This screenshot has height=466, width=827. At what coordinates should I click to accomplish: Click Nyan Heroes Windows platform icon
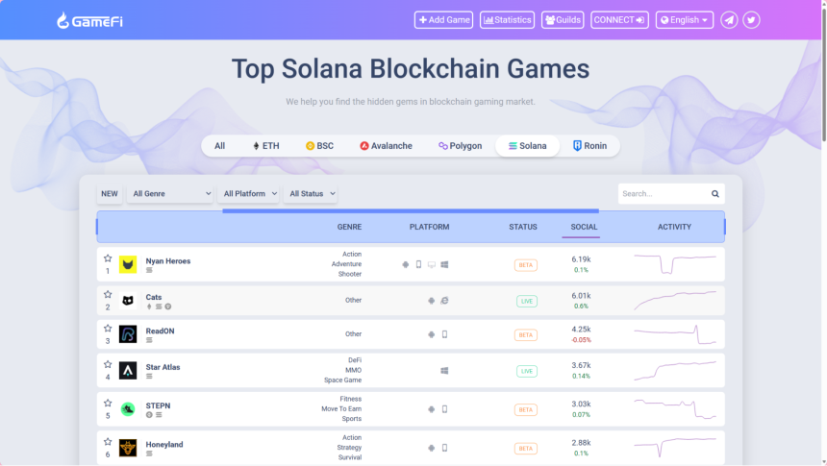click(444, 264)
